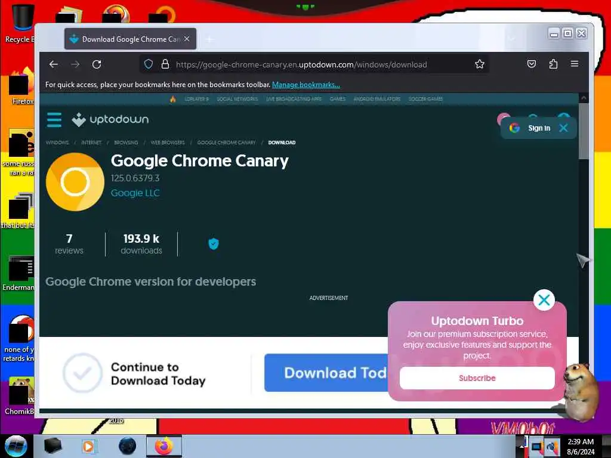
Task: Dismiss the Google Sign in prompt
Action: tap(563, 128)
